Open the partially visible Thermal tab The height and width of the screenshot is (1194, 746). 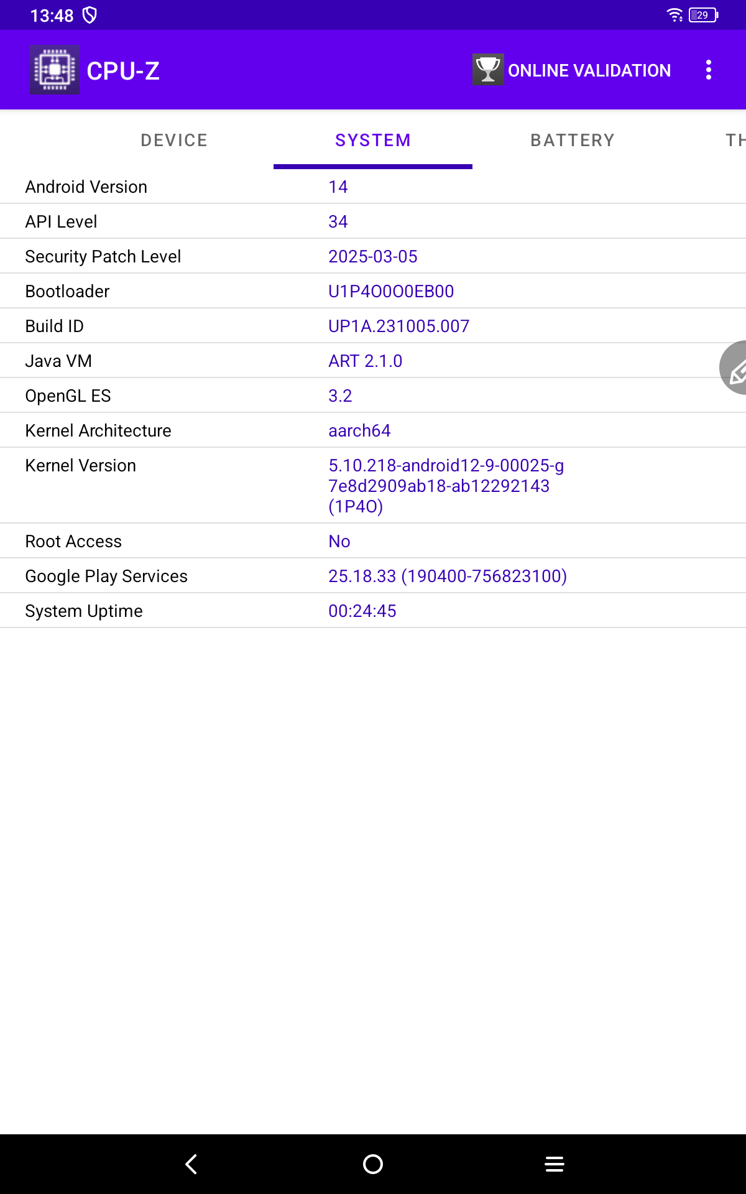tap(734, 141)
